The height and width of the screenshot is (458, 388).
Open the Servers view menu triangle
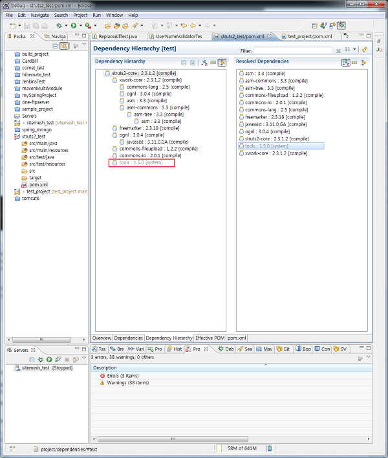tap(84, 358)
